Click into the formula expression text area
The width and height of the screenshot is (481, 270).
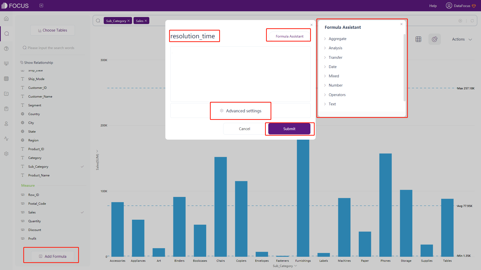pos(241,74)
